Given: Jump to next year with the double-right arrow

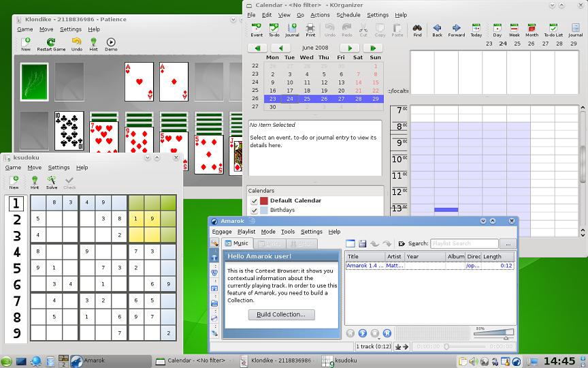Looking at the screenshot, I should [x=373, y=48].
